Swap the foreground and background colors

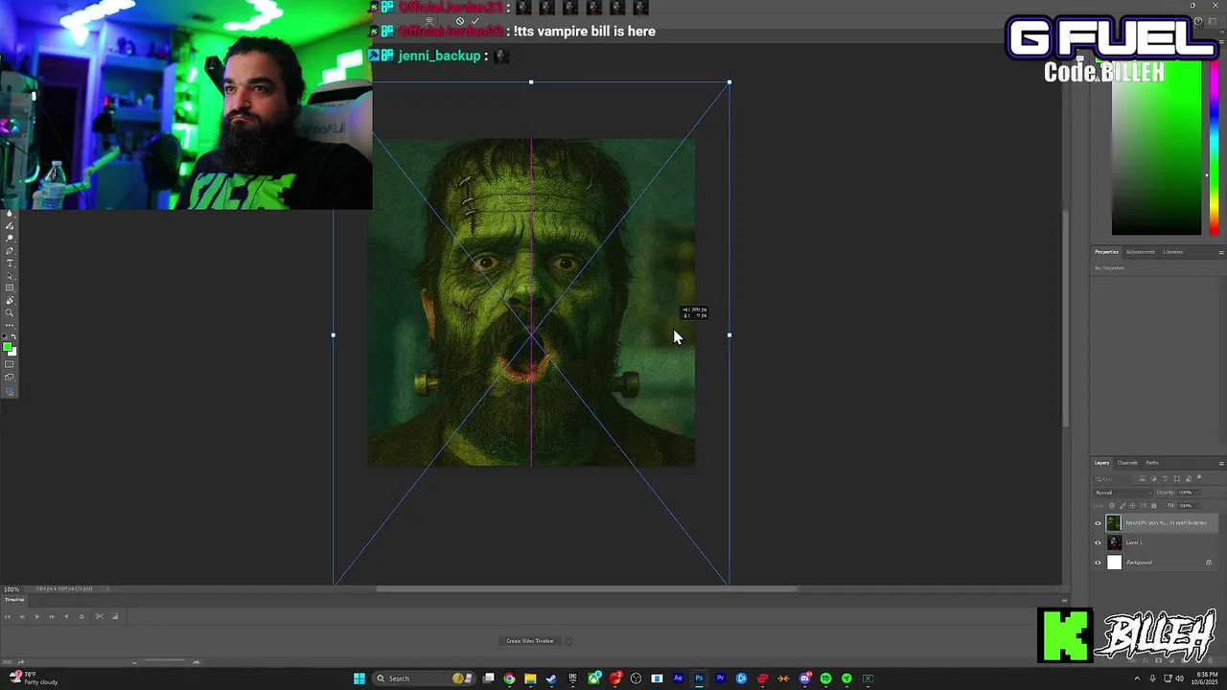click(14, 336)
